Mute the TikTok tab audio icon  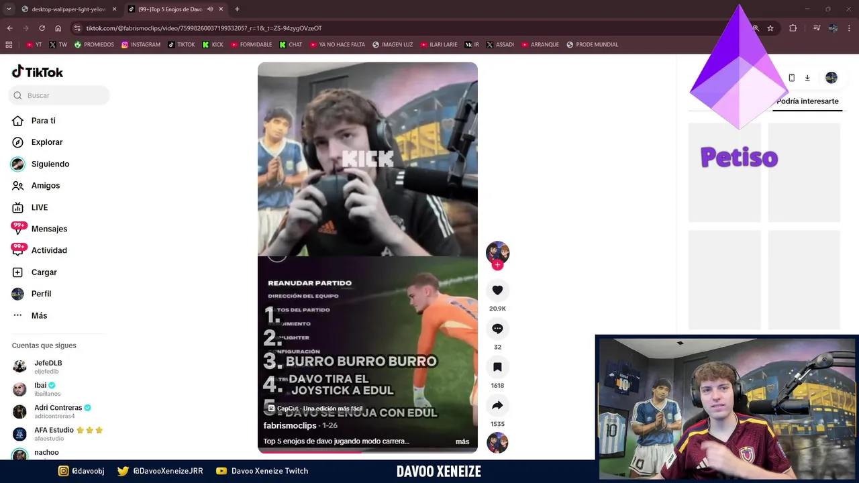[x=210, y=9]
